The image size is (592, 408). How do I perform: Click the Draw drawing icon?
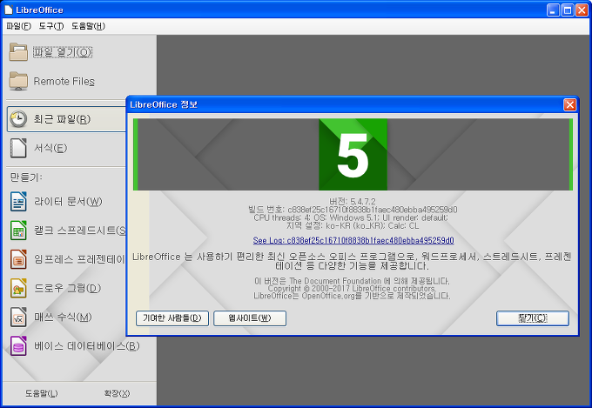pos(18,288)
